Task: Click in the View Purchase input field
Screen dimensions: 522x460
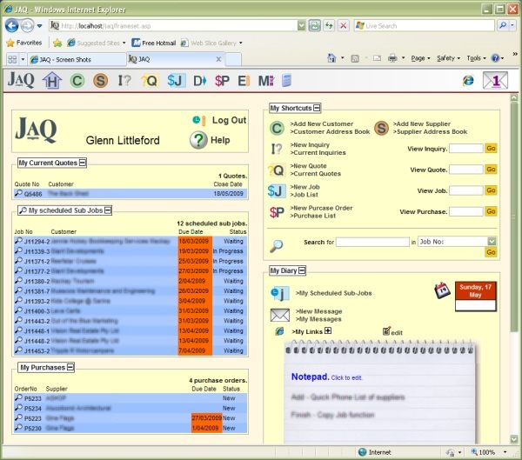Action: tap(466, 211)
